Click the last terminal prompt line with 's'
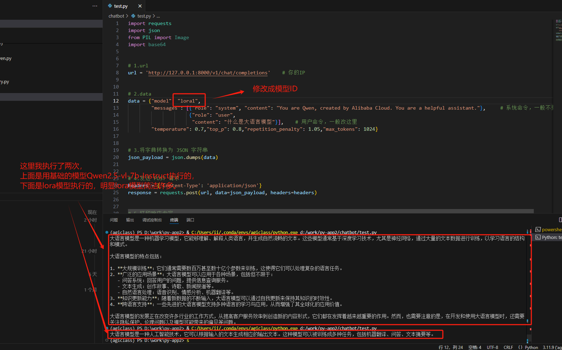This screenshot has width=562, height=350. tap(149, 340)
